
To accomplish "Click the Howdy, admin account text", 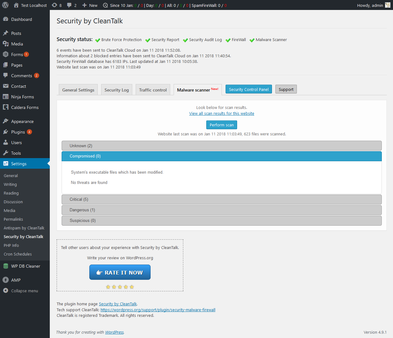I will [370, 5].
